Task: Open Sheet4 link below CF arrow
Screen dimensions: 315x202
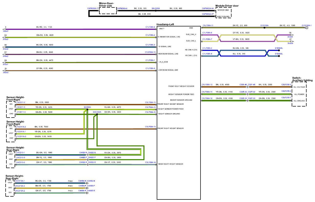Action: pos(290,43)
